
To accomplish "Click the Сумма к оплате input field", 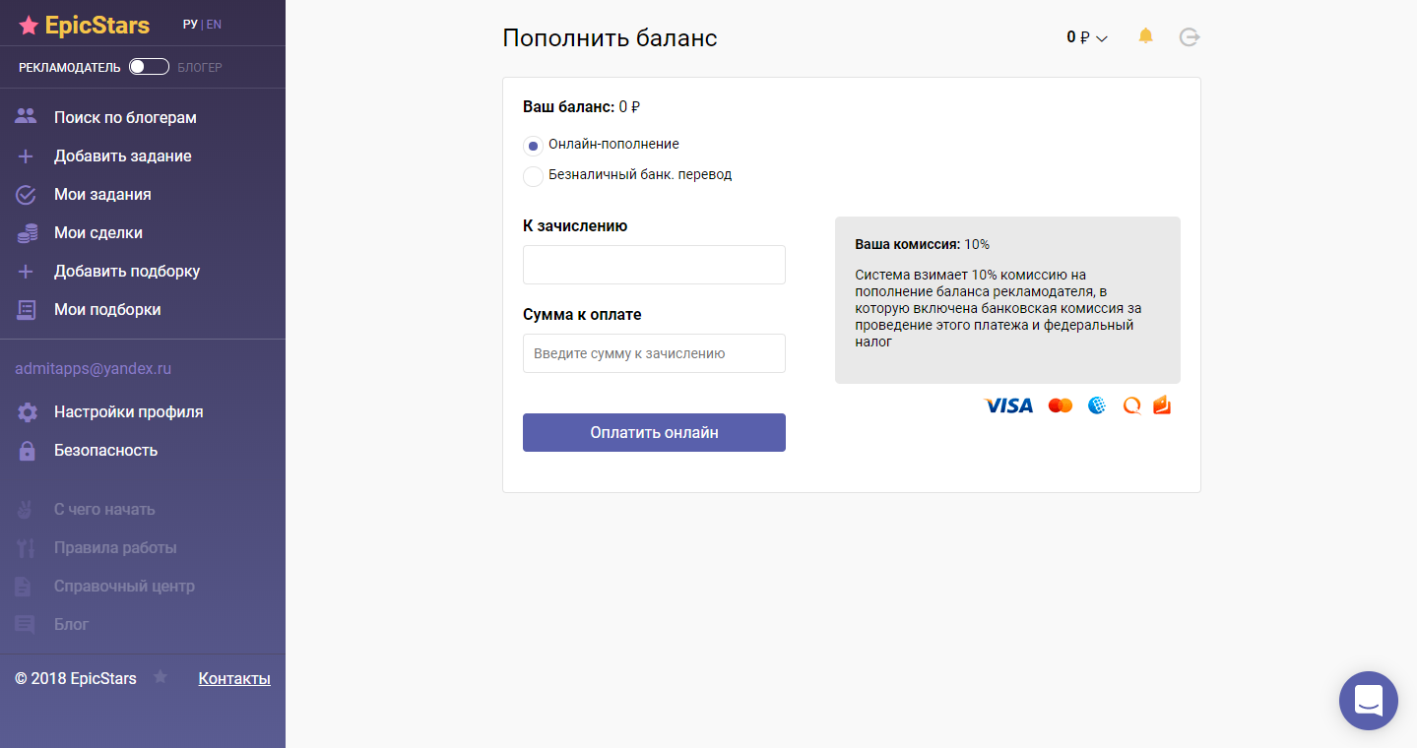I will 654,353.
